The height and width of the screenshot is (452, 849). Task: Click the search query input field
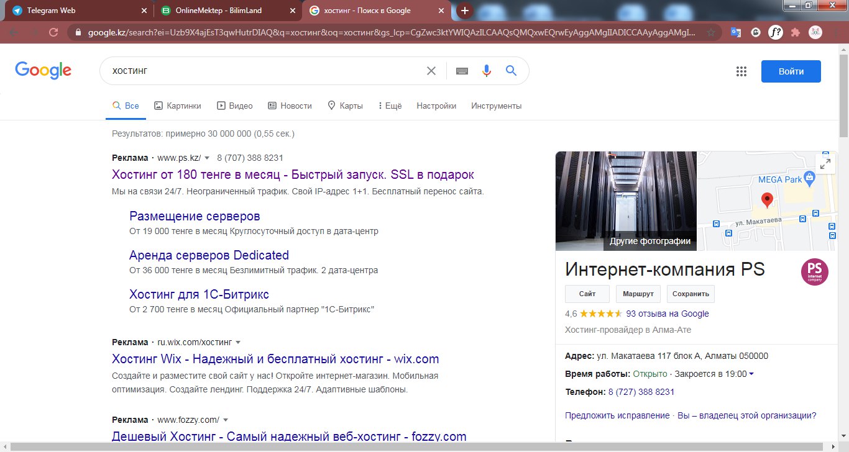(x=264, y=71)
